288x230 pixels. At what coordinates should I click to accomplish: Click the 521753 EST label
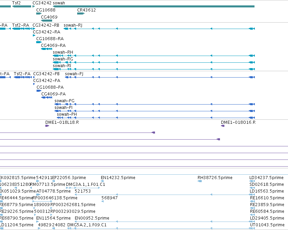pos(83,191)
